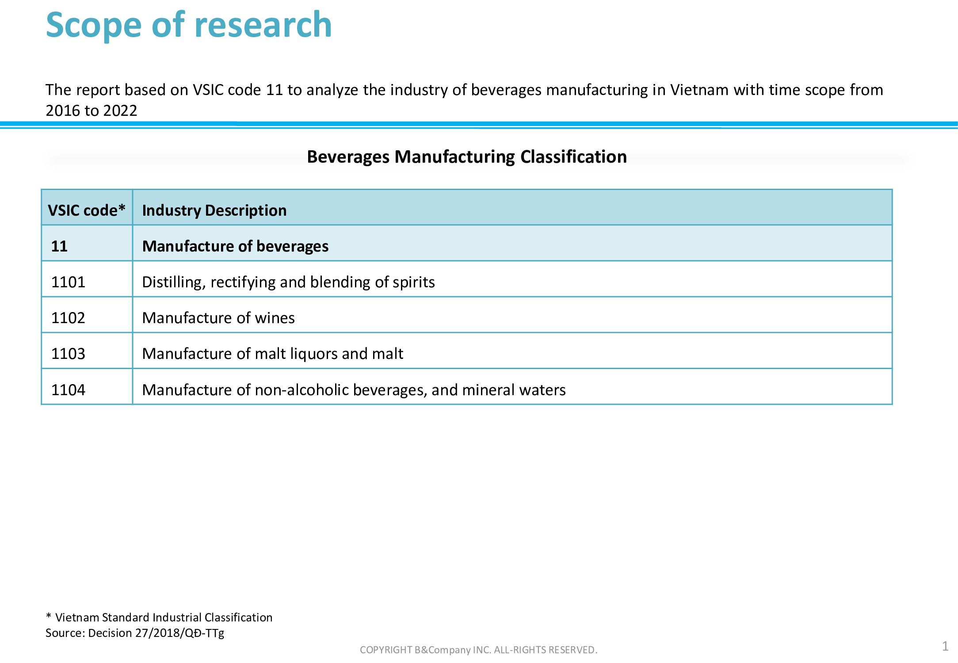
Task: Click the 'Manufacture of wines' cell
Action: [218, 317]
